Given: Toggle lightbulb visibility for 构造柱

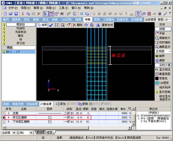Looking at the screenshot, I should (x=4, y=28).
